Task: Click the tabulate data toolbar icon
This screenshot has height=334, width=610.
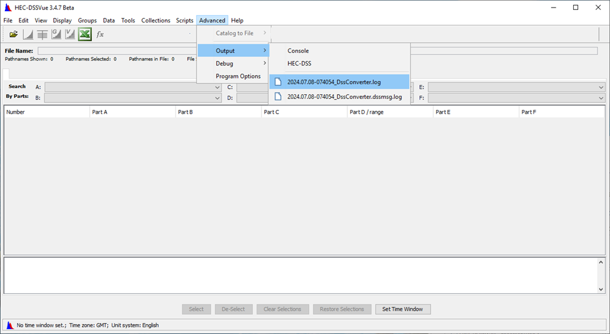Action: [42, 34]
